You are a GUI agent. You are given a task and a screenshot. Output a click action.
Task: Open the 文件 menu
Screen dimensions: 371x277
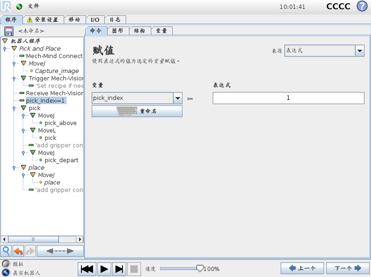(34, 6)
